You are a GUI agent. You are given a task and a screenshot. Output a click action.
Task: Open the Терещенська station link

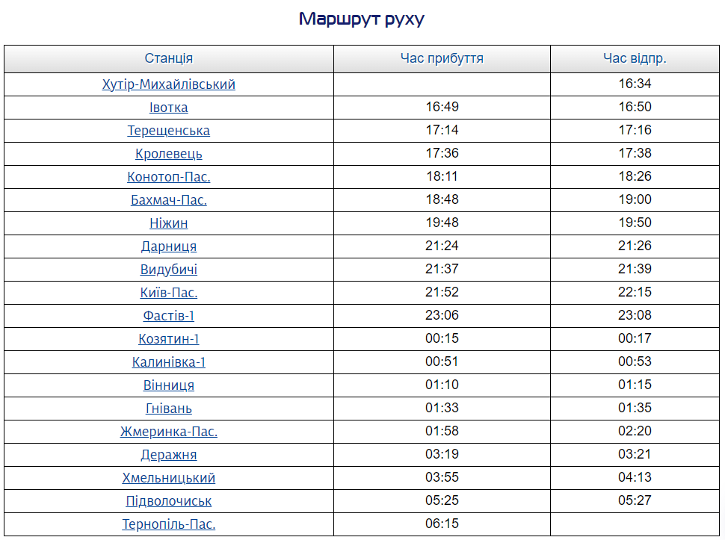(168, 131)
